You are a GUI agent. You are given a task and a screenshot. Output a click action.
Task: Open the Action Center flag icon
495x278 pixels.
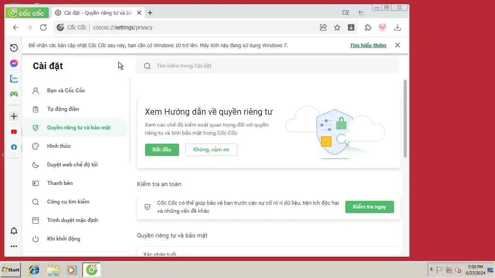(440, 270)
